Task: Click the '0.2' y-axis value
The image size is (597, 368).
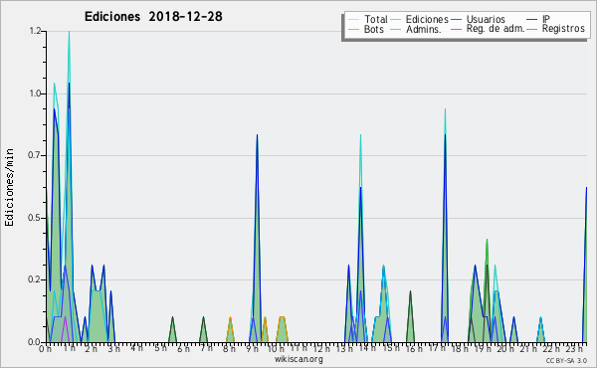Action: (35, 279)
